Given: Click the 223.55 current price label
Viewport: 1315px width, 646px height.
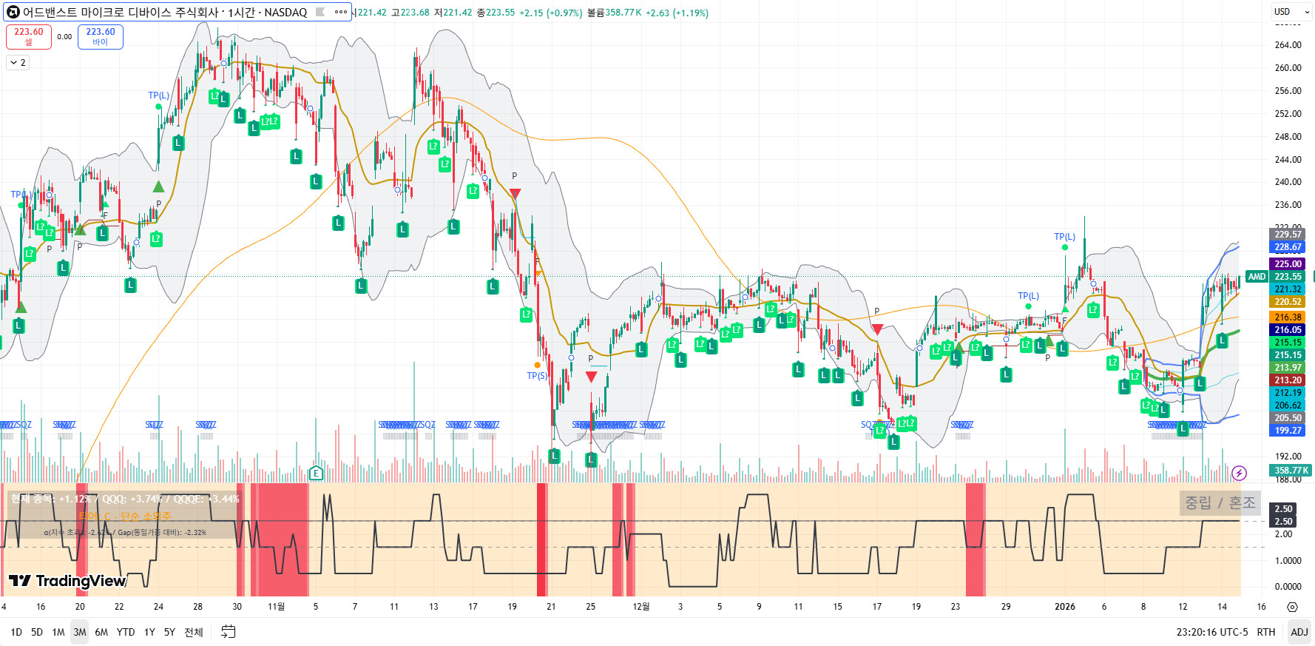Looking at the screenshot, I should tap(1288, 277).
